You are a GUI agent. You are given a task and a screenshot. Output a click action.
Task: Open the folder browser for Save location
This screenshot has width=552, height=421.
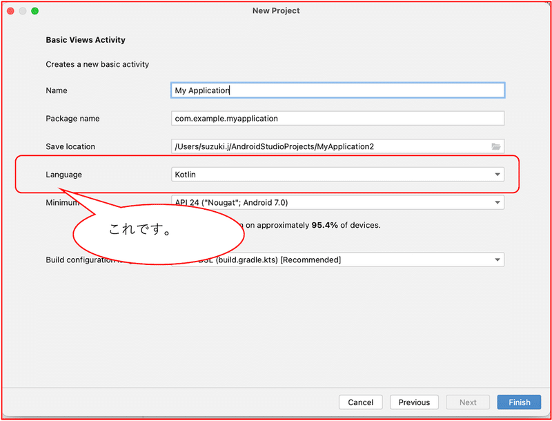496,146
